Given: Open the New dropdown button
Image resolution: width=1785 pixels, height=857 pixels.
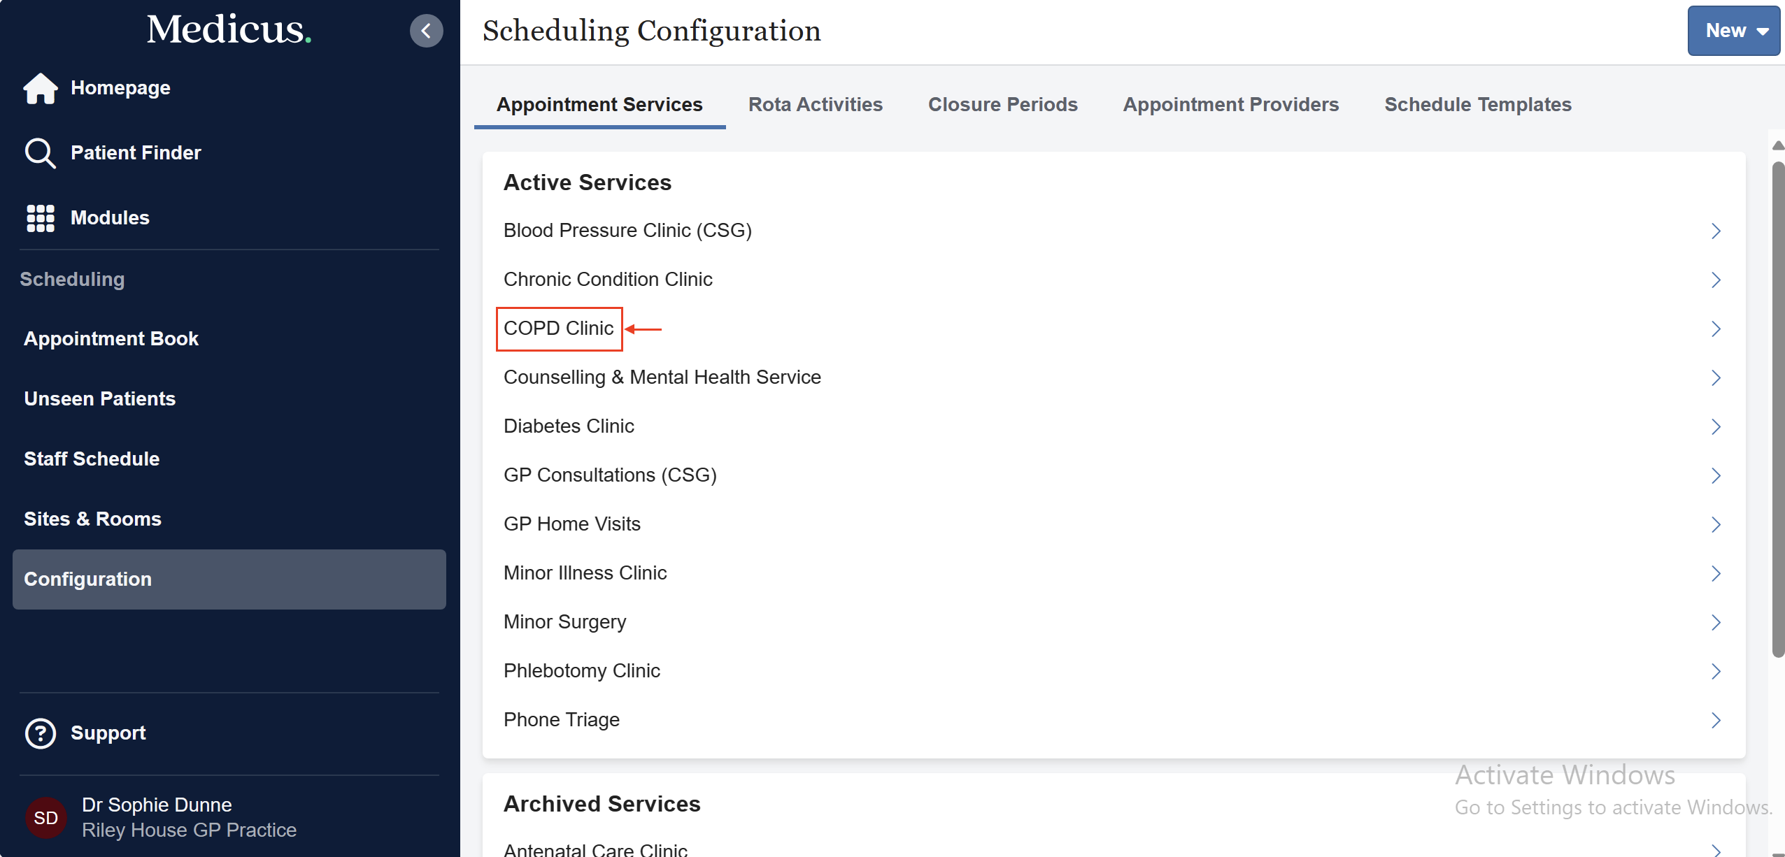Looking at the screenshot, I should point(1733,31).
